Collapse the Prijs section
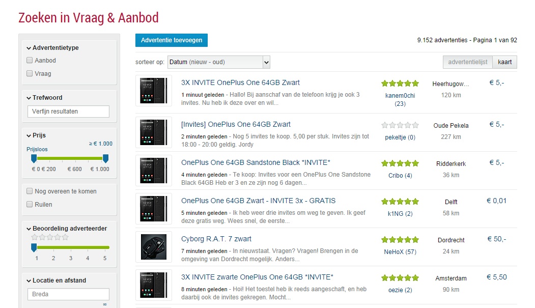 (29, 136)
